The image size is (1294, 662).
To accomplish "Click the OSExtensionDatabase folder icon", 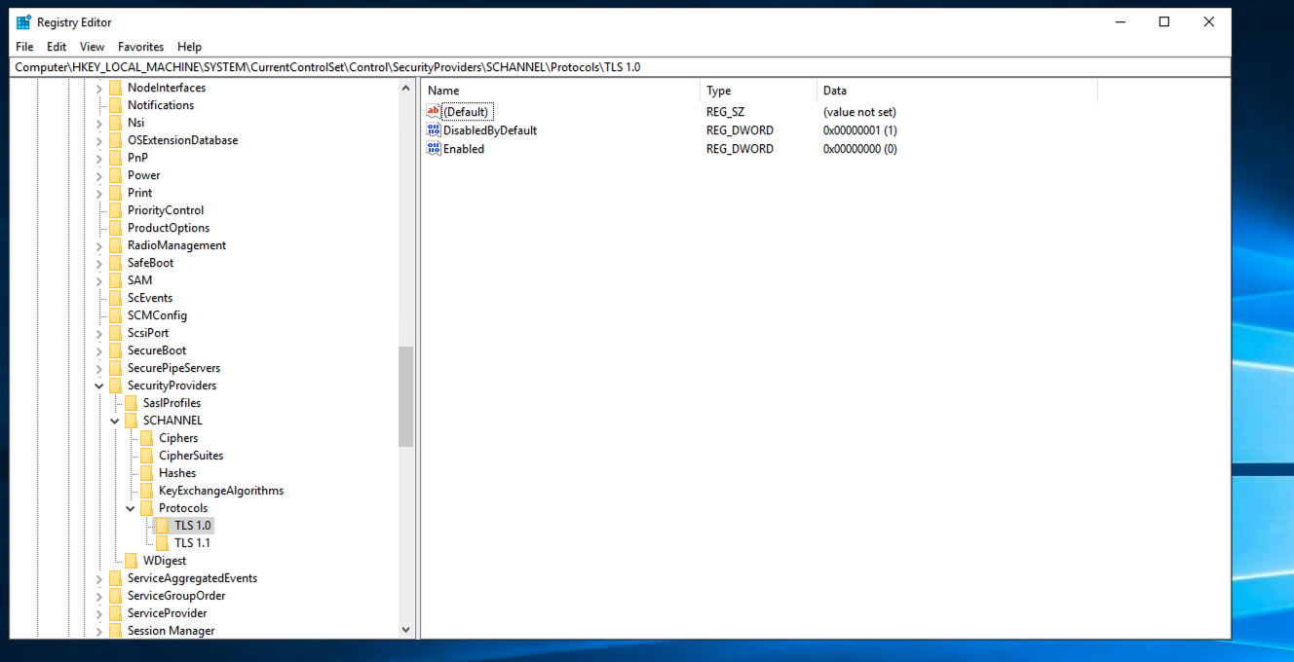I will point(115,140).
